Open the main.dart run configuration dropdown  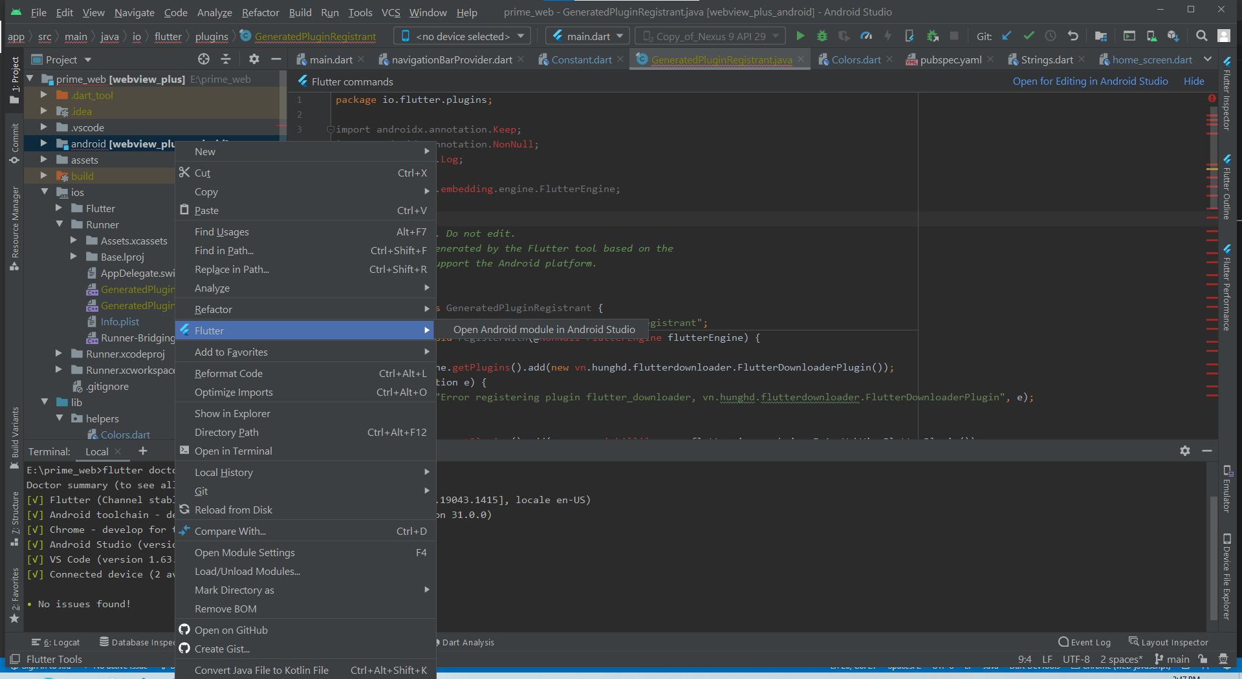click(587, 36)
